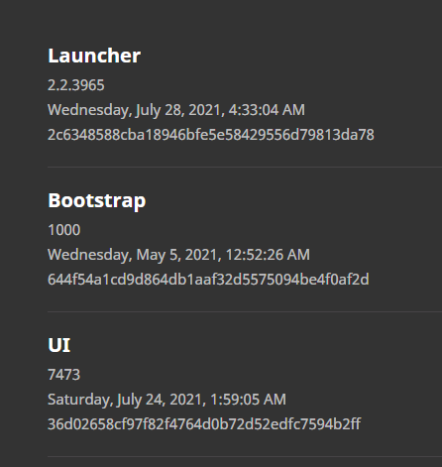The image size is (442, 467).
Task: Click the Launcher hash starting 2c6348588
Action: [x=211, y=135]
